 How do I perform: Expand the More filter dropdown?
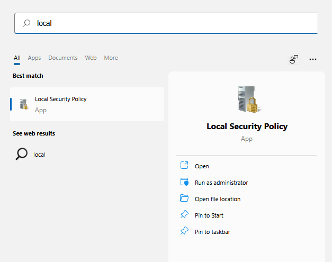[111, 58]
